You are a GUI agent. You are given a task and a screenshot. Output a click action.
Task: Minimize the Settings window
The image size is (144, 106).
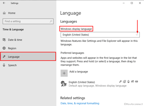124,3
